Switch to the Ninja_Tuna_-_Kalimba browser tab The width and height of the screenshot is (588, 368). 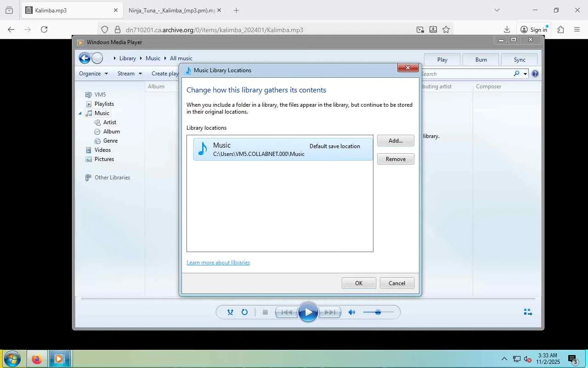pyautogui.click(x=174, y=11)
